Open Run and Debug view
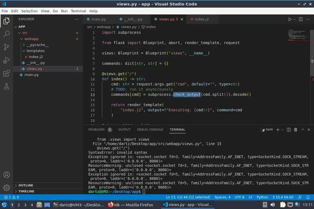Screen dimensions: 314x209 (x=7, y=60)
